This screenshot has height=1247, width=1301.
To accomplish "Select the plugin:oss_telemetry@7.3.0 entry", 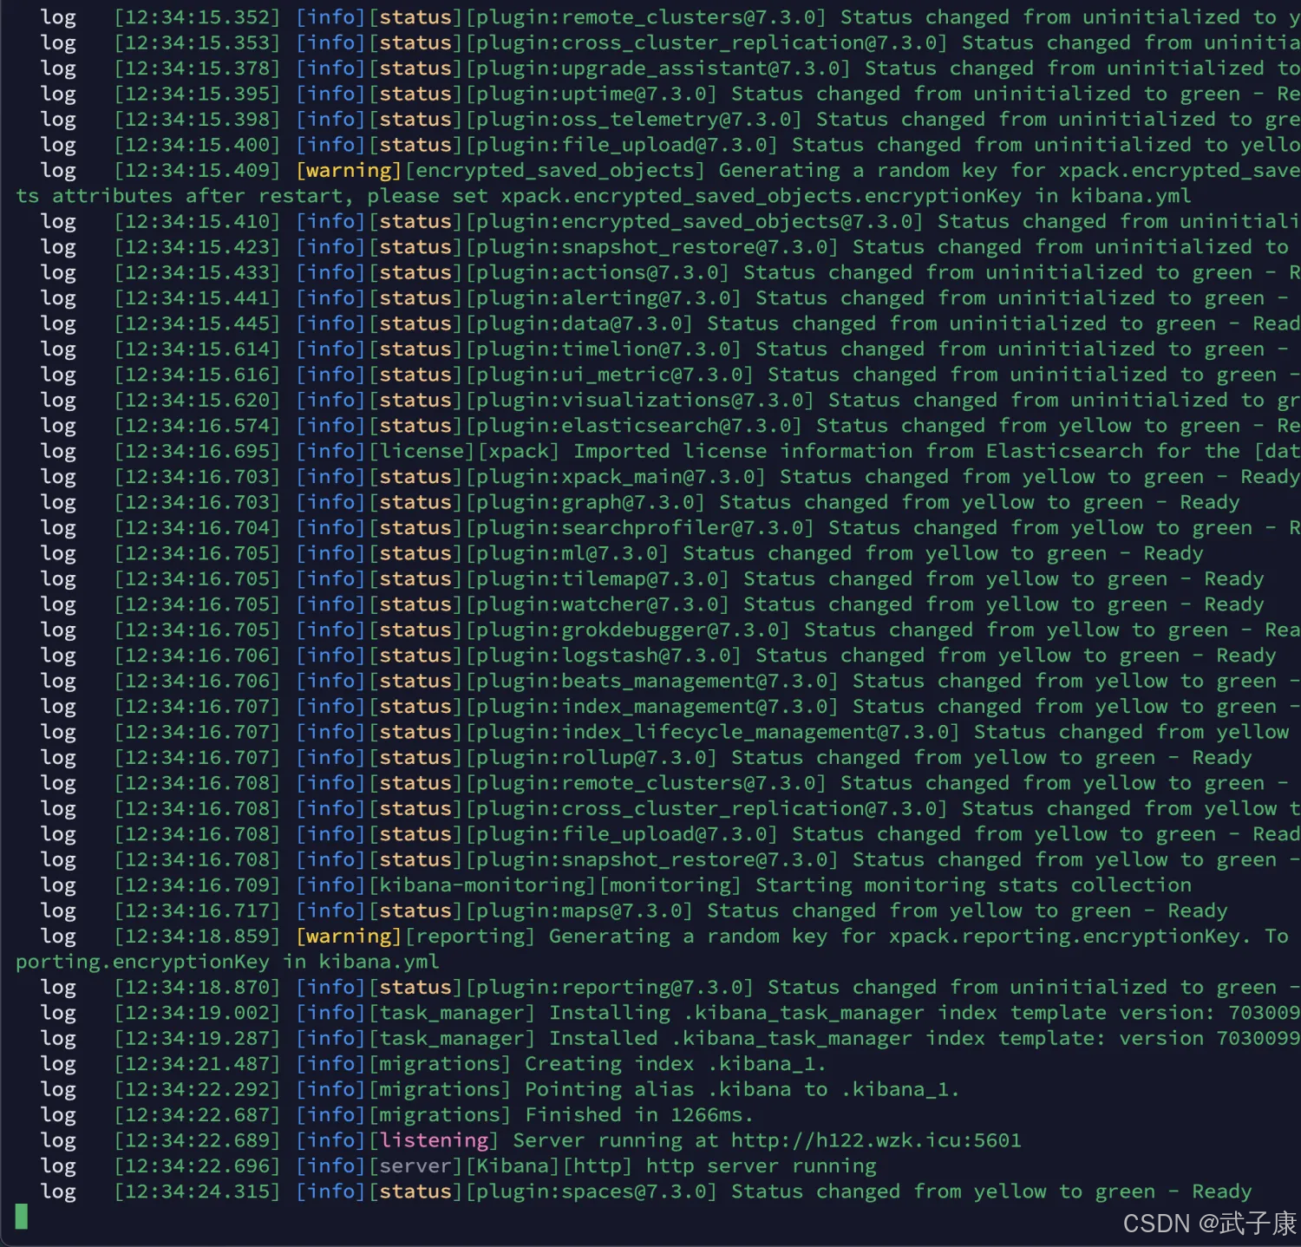I will [634, 120].
